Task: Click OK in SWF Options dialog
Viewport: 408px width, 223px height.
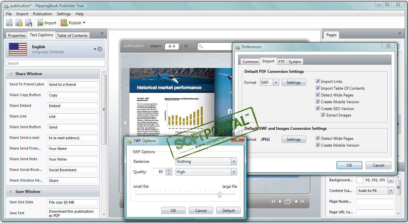Action: point(173,210)
